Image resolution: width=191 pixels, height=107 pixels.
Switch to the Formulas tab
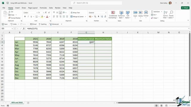(43, 8)
